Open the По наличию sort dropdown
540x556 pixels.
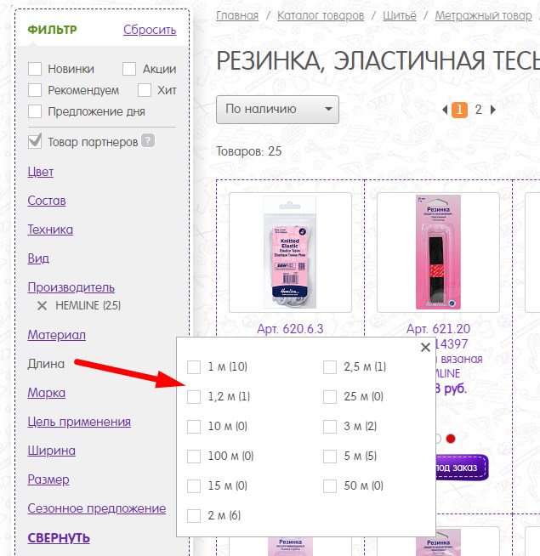click(277, 110)
